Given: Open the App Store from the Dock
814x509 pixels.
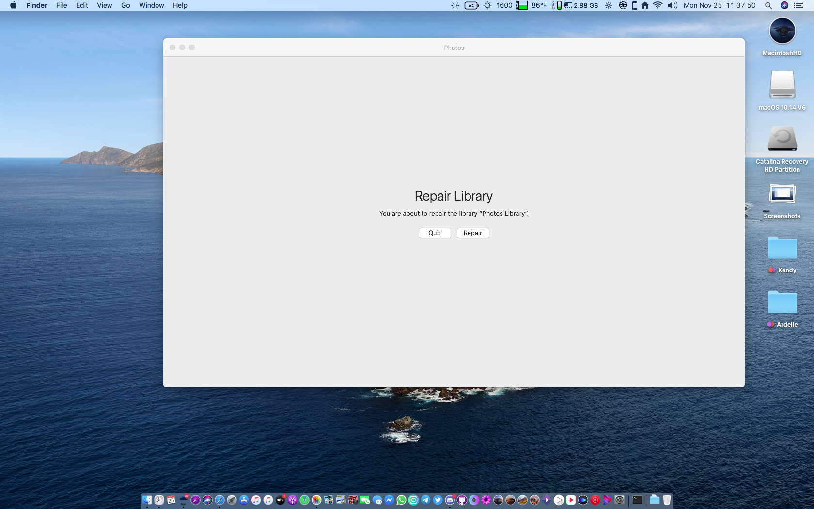Looking at the screenshot, I should pyautogui.click(x=244, y=500).
